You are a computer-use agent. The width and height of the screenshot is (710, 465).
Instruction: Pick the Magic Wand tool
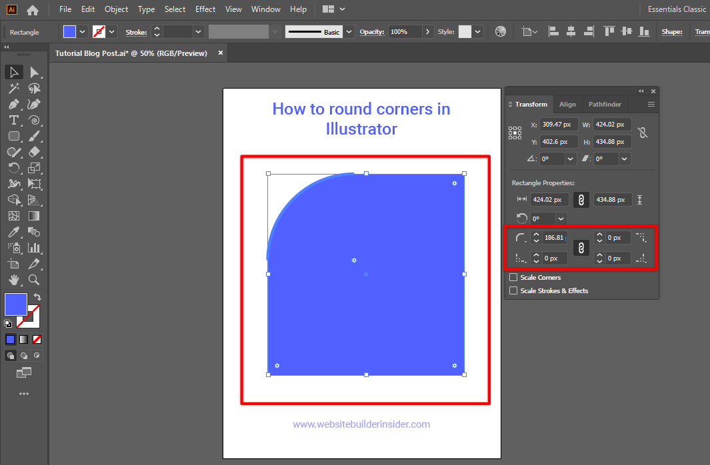coord(13,88)
